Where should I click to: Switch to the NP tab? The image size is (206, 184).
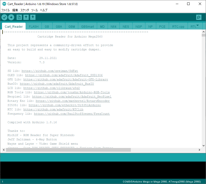[150, 26]
